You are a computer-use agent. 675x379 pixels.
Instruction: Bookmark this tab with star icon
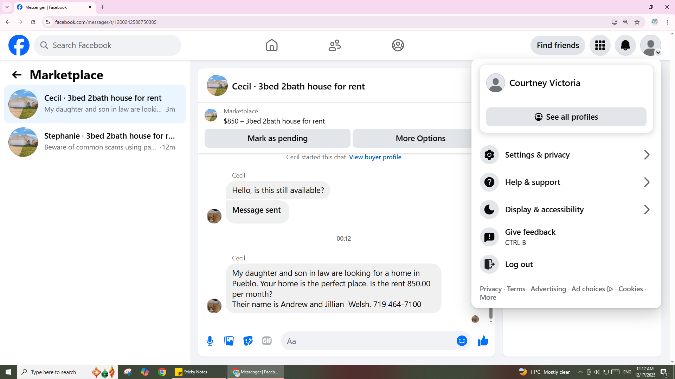(x=637, y=22)
